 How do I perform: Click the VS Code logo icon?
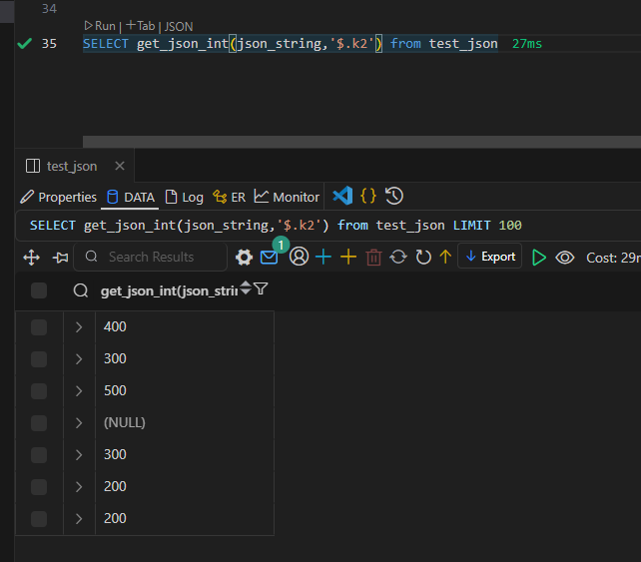342,196
